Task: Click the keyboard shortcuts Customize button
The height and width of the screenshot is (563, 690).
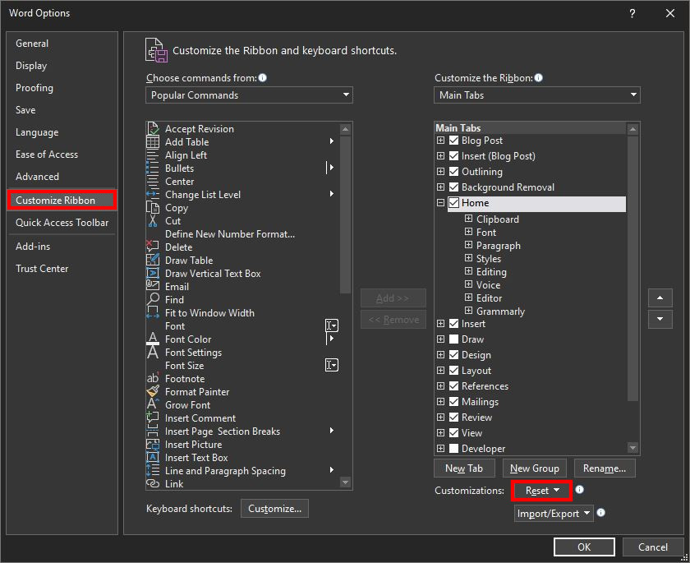Action: [274, 509]
